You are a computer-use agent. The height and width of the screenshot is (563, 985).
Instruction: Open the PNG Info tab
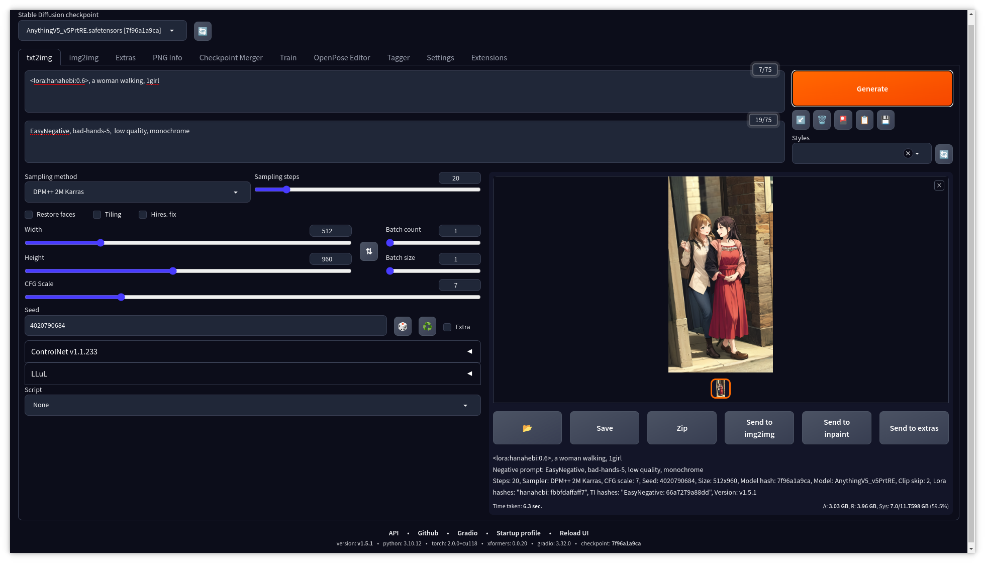(x=167, y=58)
